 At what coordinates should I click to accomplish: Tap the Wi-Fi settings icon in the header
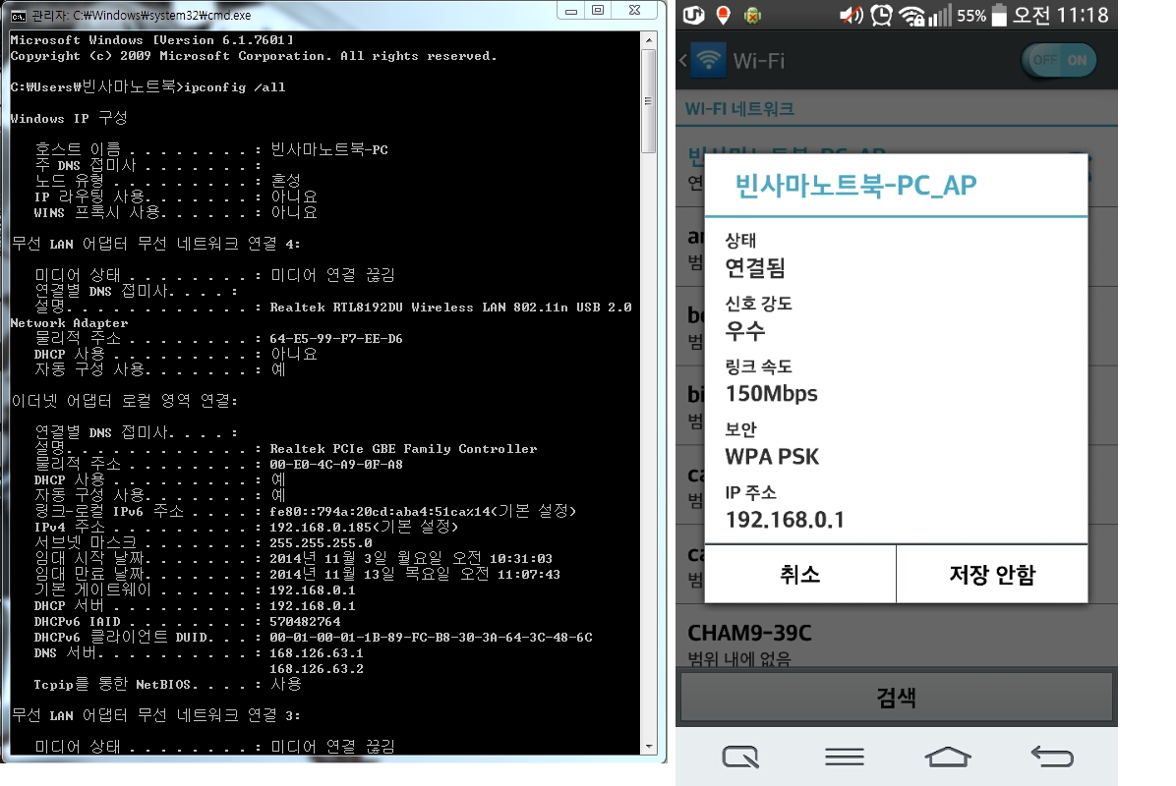click(x=709, y=60)
